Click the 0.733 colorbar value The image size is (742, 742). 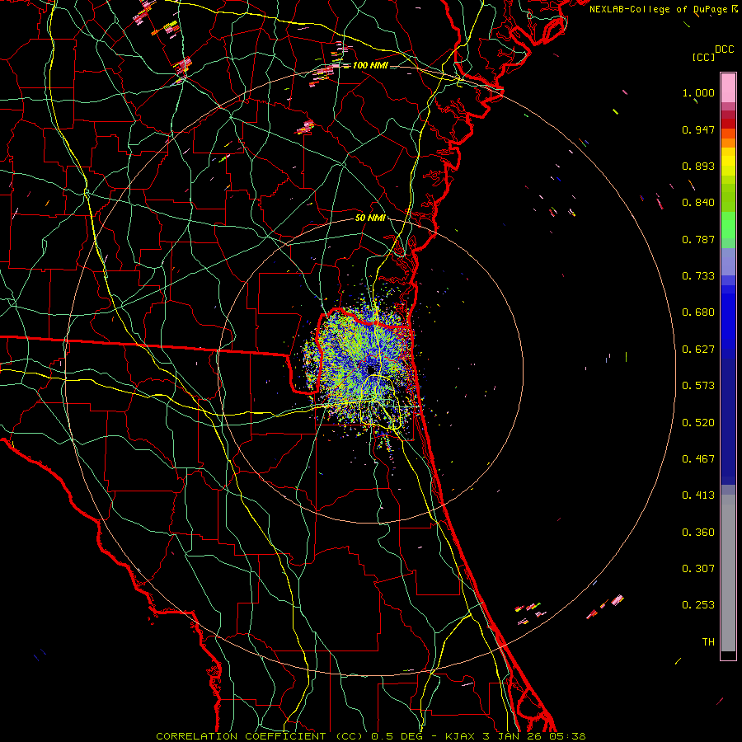point(698,276)
